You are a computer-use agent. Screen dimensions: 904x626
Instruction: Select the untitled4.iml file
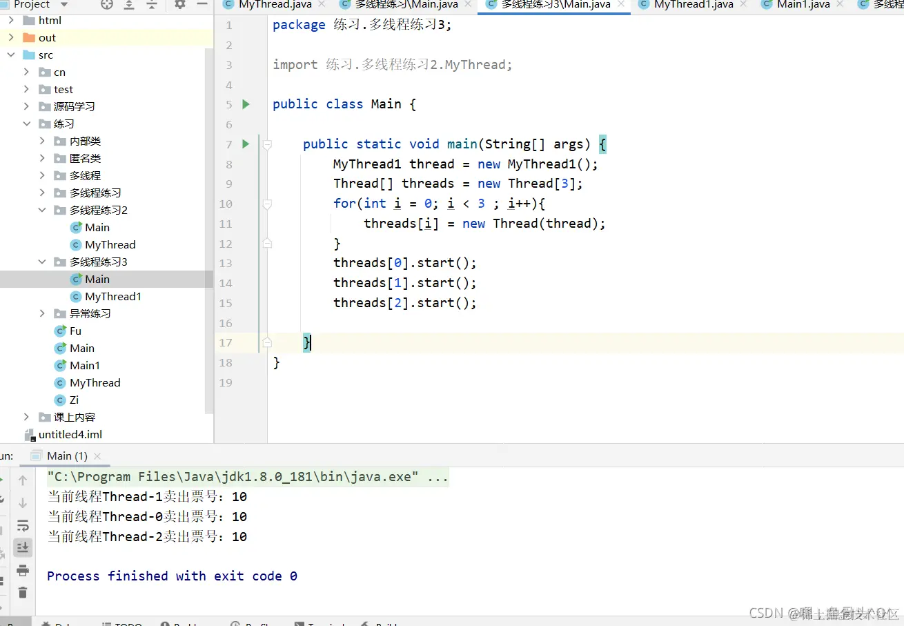[x=70, y=434]
